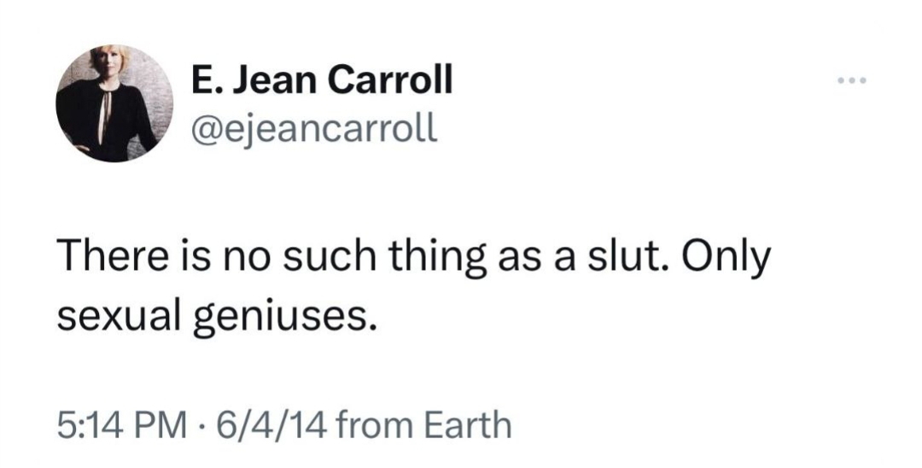
Task: Open the E. Jean Carroll display name
Action: pyautogui.click(x=322, y=80)
